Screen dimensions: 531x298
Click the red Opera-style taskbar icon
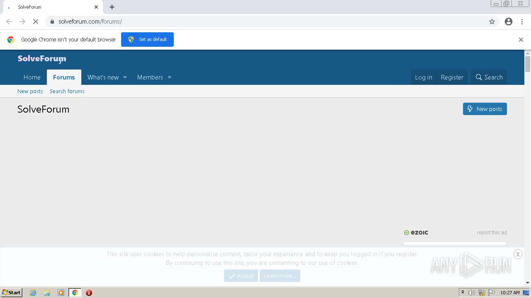(x=89, y=293)
